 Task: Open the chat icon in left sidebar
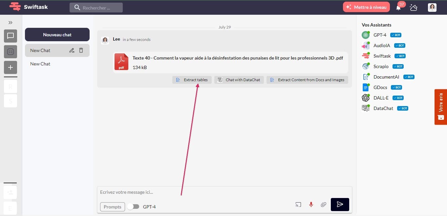tap(11, 36)
